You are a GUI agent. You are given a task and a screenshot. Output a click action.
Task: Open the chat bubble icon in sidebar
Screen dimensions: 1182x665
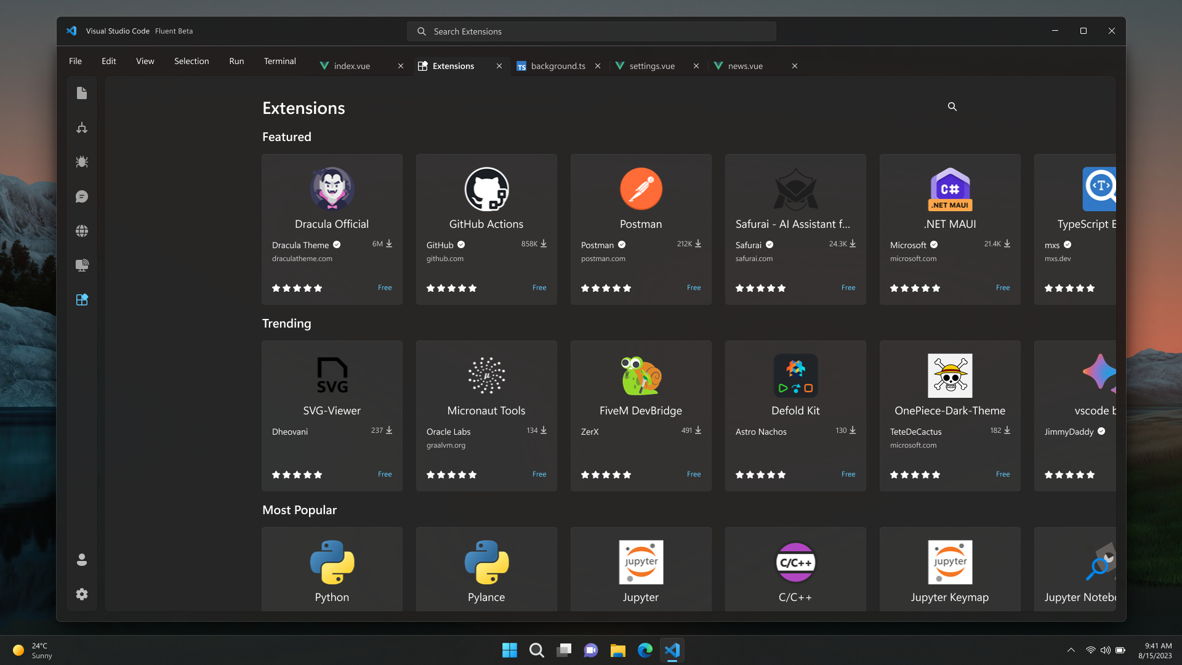point(82,196)
